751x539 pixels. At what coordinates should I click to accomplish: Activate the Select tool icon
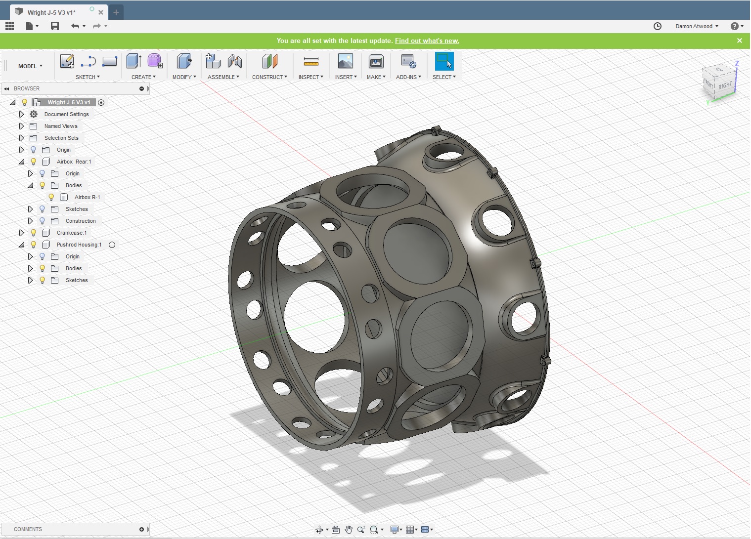click(x=444, y=61)
